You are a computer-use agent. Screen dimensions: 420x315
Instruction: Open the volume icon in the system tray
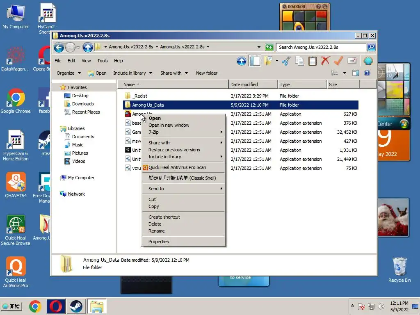click(381, 306)
